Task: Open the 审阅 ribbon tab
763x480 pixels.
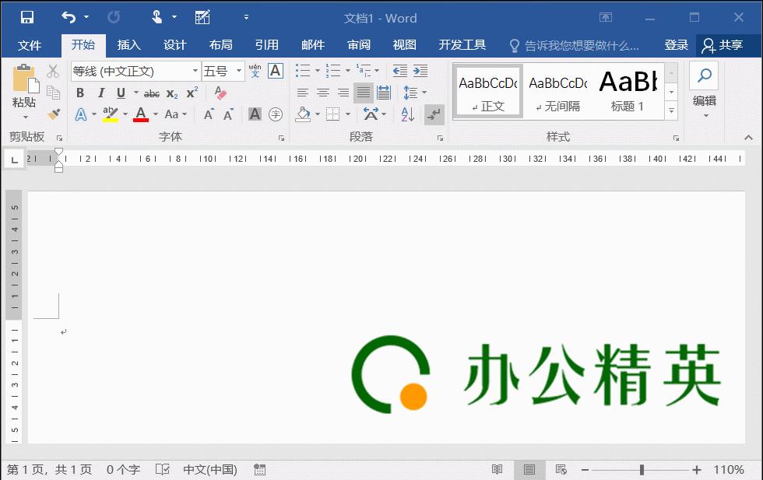Action: [x=358, y=45]
